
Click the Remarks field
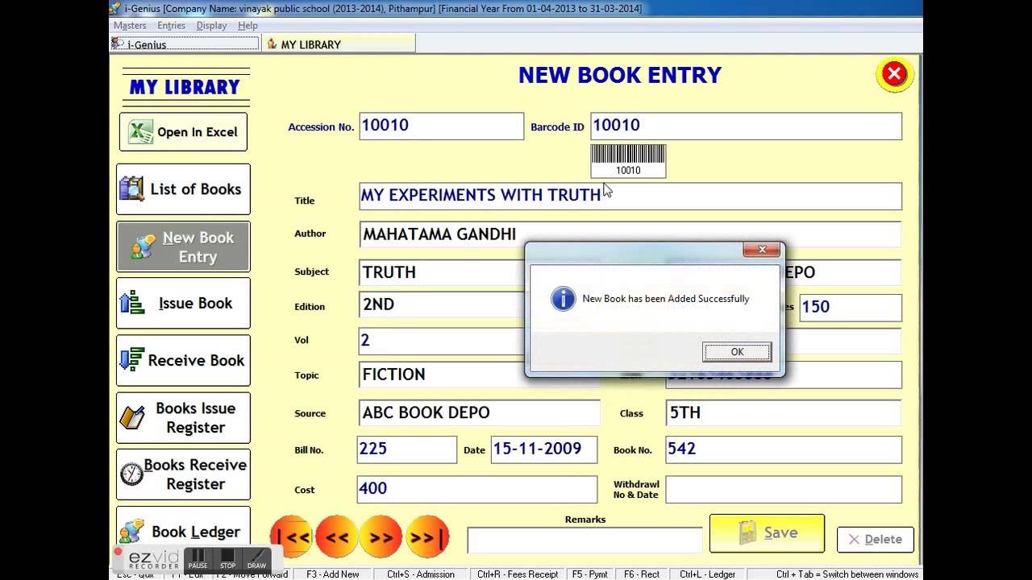point(585,541)
